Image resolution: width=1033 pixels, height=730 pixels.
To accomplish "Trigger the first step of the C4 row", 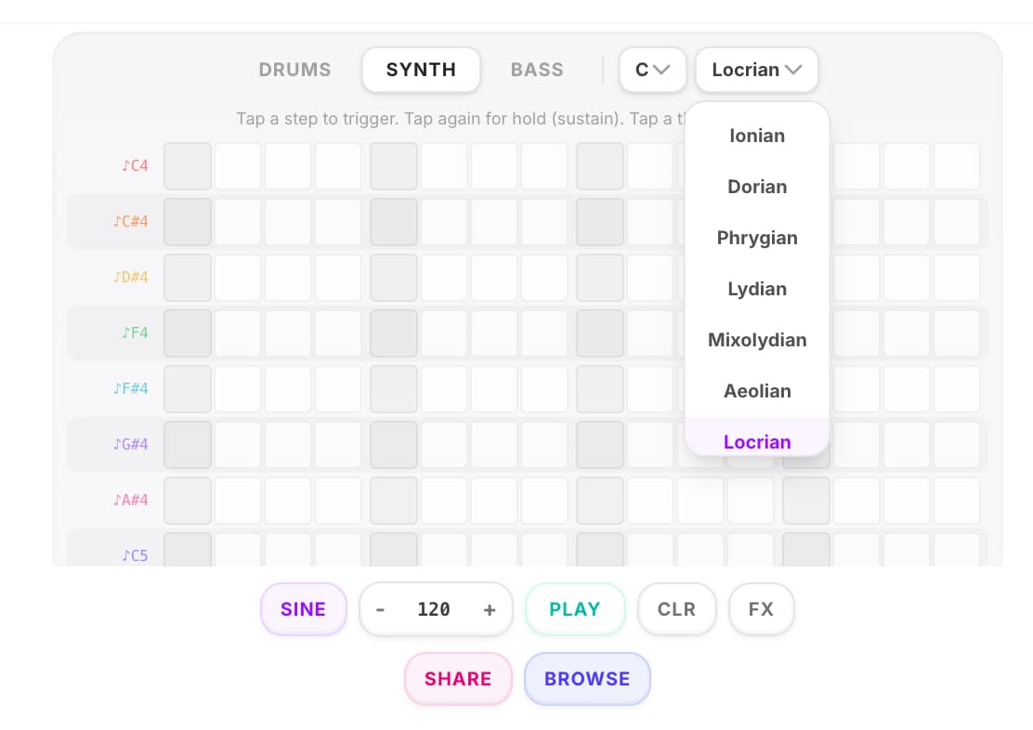I will tap(188, 166).
